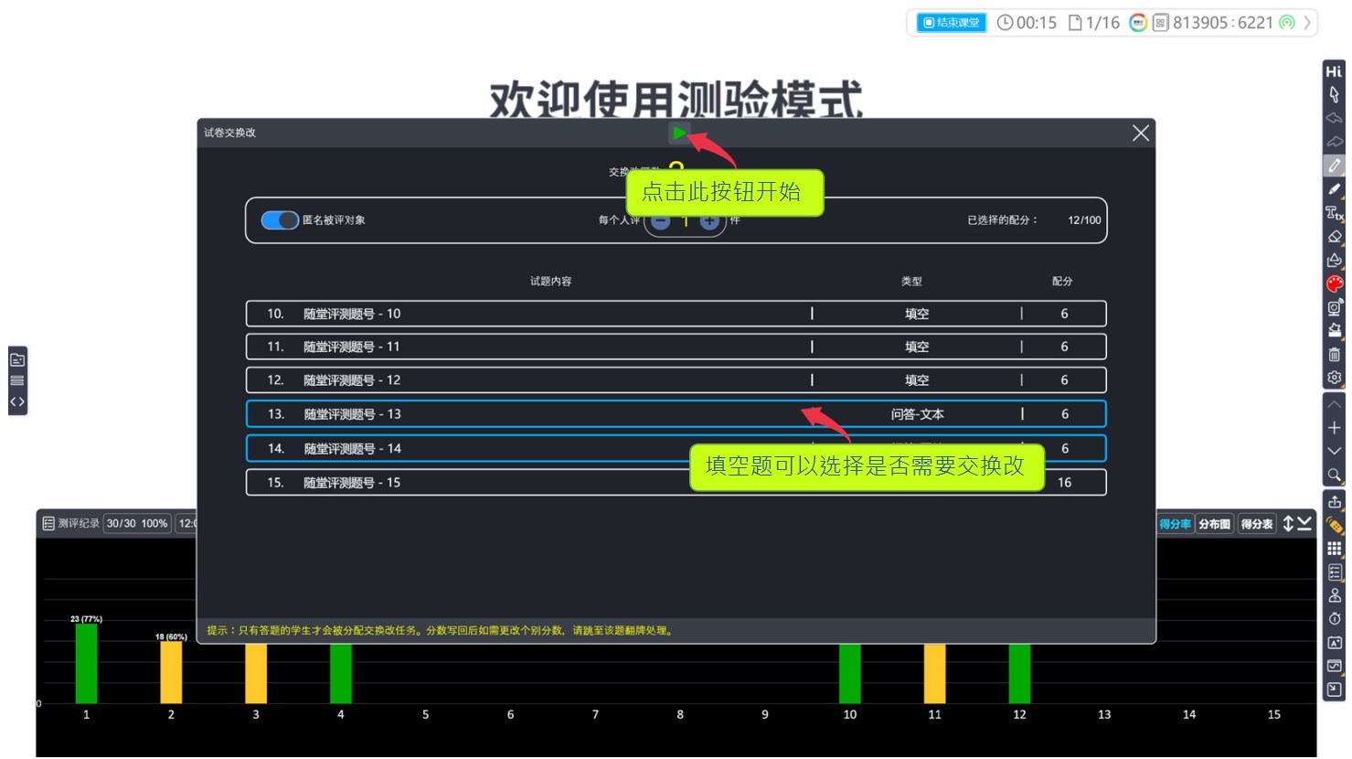Expand the top status bar chevron
Image resolution: width=1352 pixels, height=759 pixels.
(x=1308, y=23)
